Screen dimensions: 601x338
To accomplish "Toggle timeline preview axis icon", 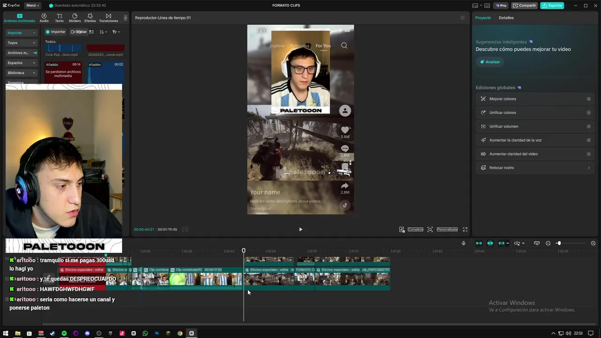I will pyautogui.click(x=537, y=243).
